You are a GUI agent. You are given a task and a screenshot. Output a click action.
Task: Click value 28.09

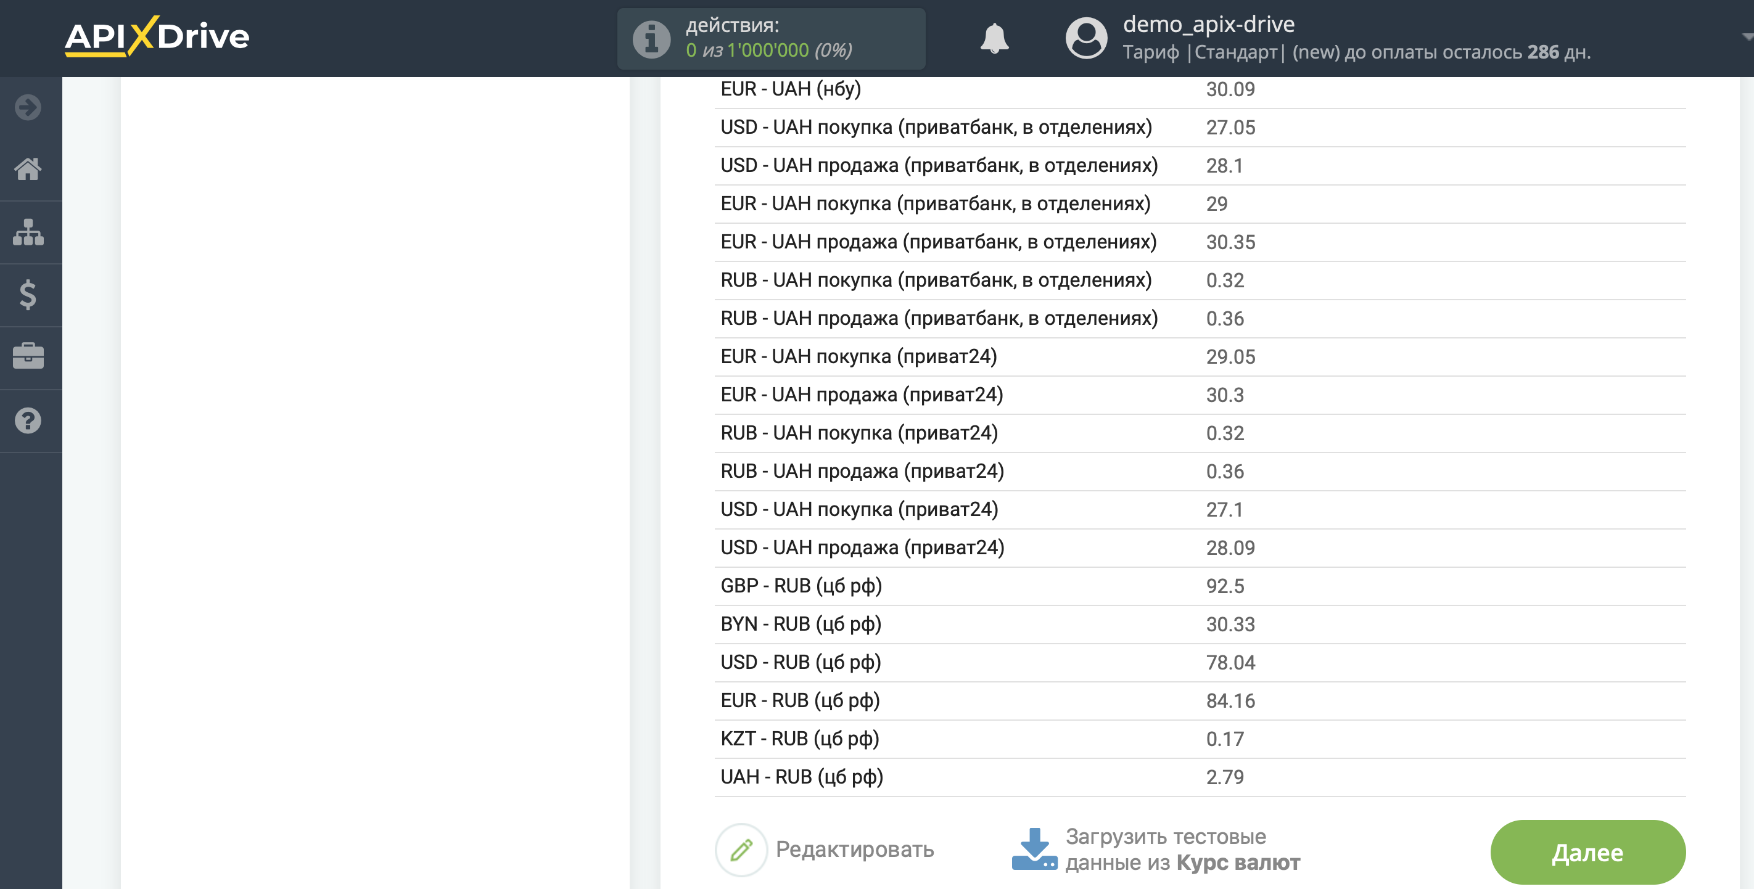[x=1230, y=547]
